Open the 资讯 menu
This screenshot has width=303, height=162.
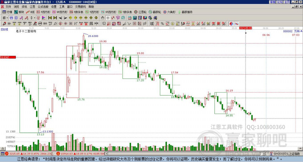pyautogui.click(x=24, y=7)
